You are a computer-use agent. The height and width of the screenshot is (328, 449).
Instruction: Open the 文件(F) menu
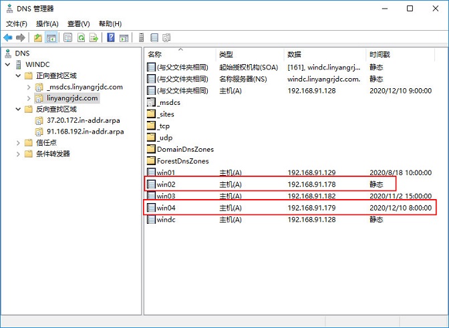coord(17,24)
